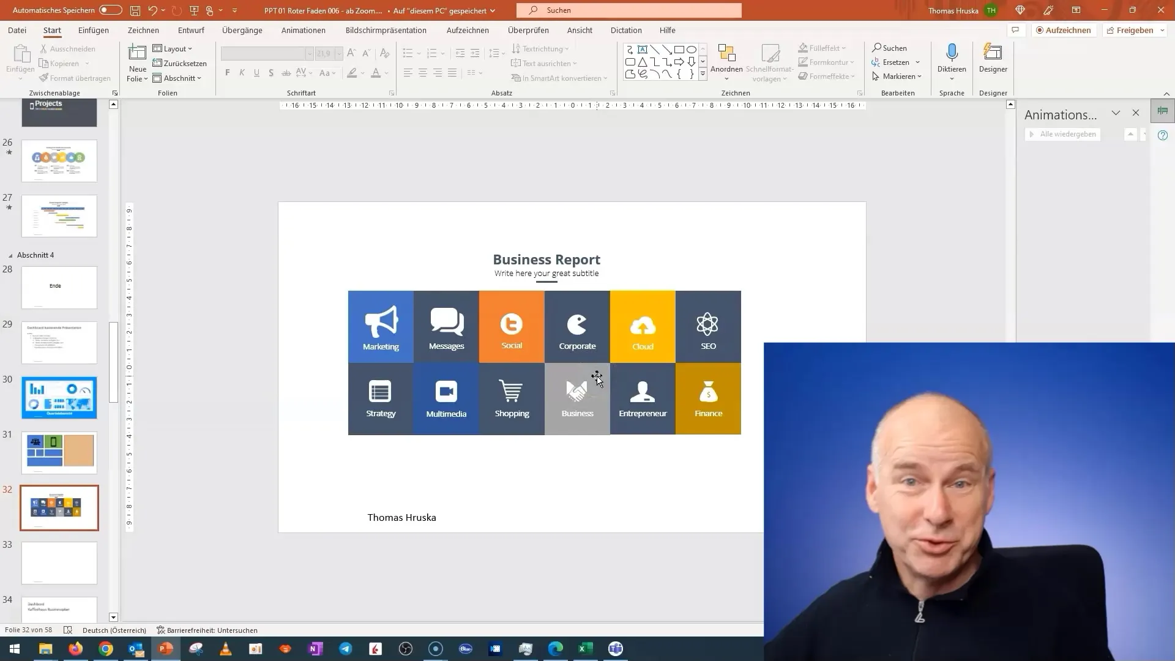Expand Abschnitt 4 section in panel
The image size is (1175, 661).
[x=11, y=255]
